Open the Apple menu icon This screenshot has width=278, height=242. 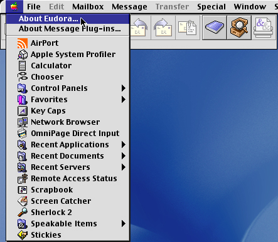[x=14, y=6]
